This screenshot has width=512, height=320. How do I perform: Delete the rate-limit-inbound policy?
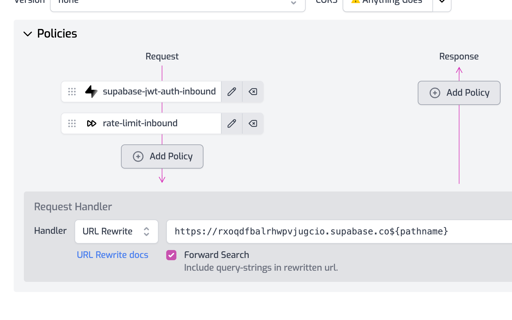253,123
